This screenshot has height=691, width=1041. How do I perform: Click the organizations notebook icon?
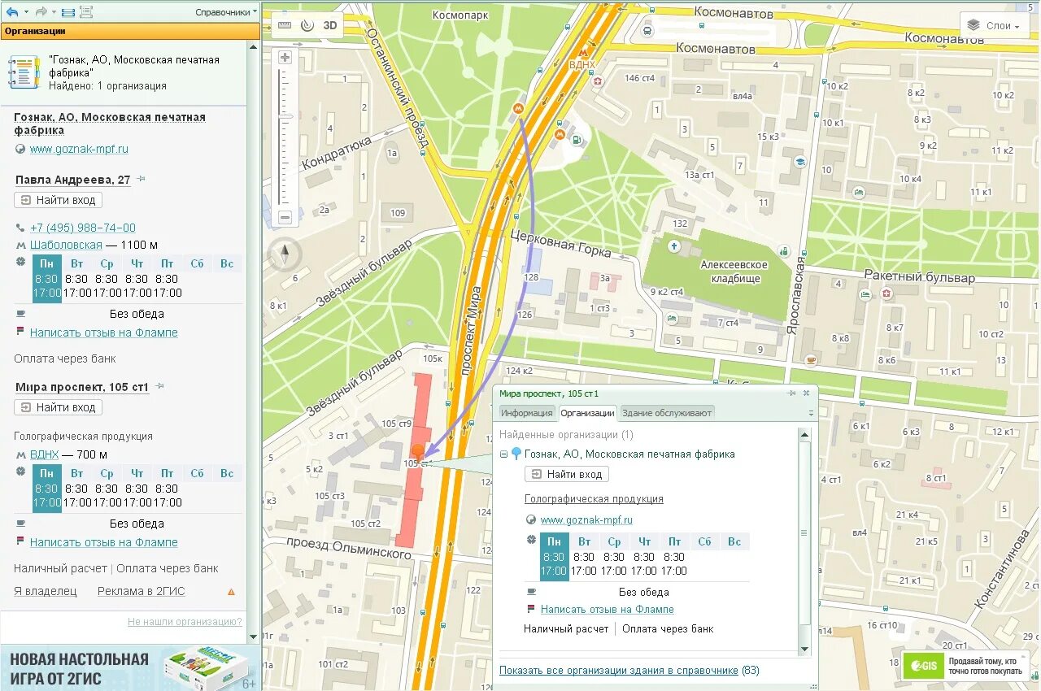pos(23,72)
